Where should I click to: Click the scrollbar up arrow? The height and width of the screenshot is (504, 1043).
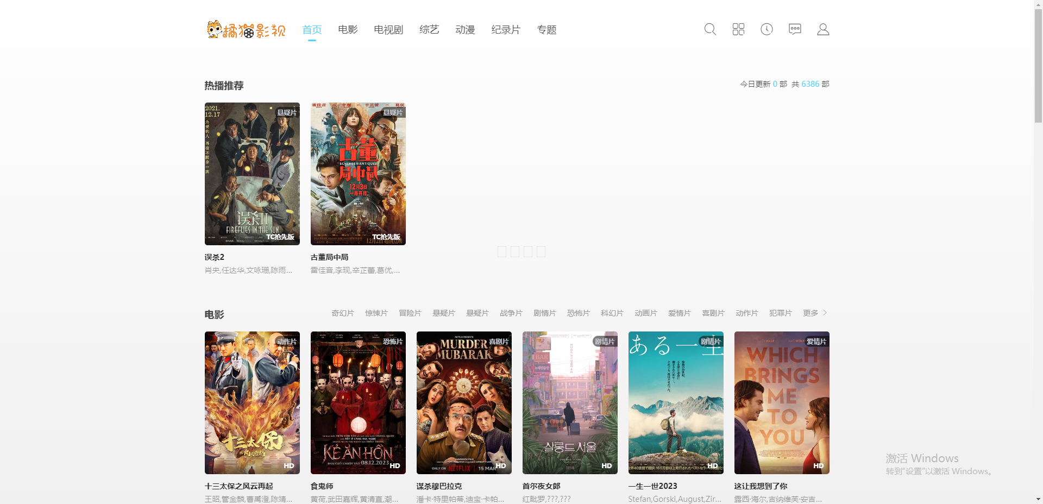click(x=1038, y=4)
